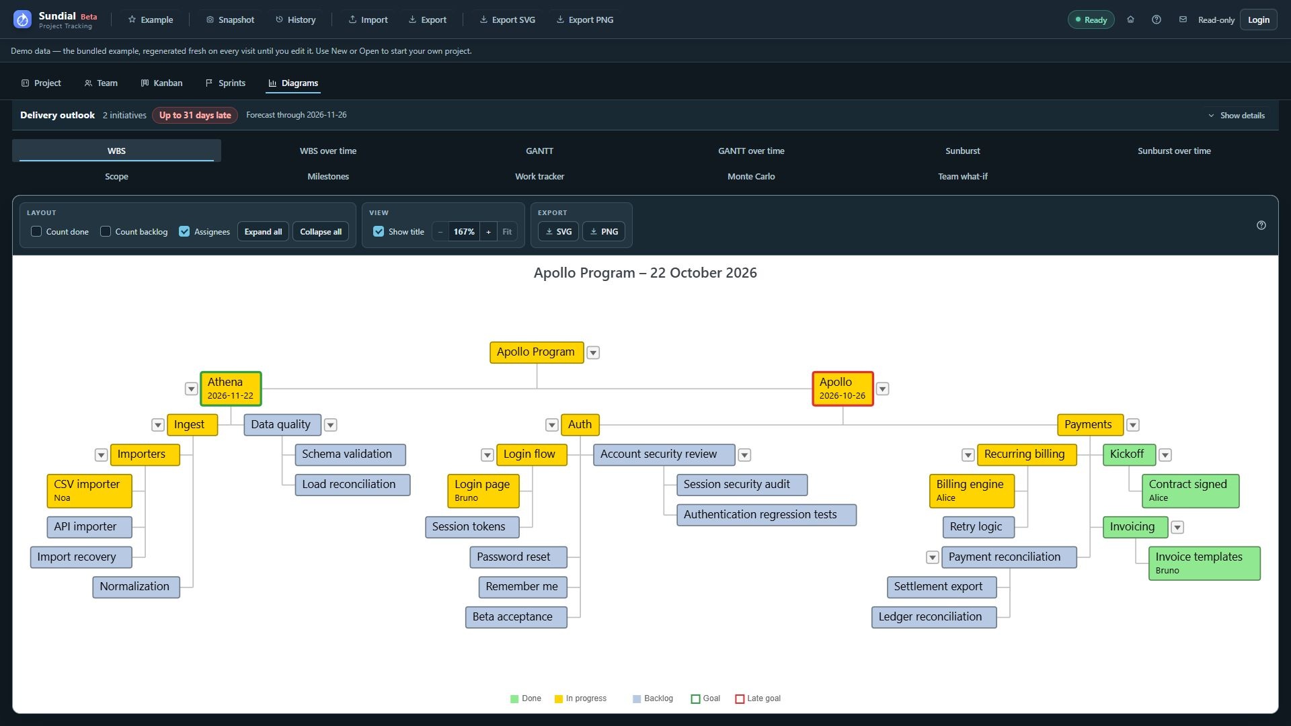
Task: Take a Snapshot
Action: (x=230, y=19)
